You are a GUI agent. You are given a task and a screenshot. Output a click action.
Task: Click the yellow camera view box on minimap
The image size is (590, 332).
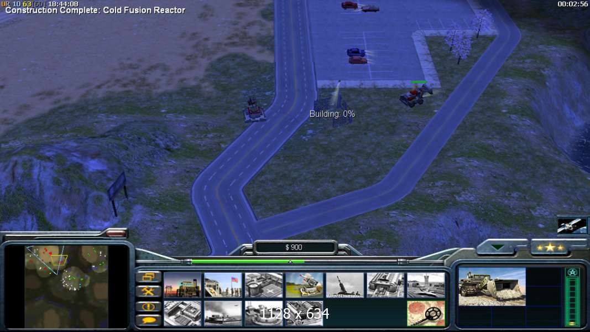tap(59, 260)
